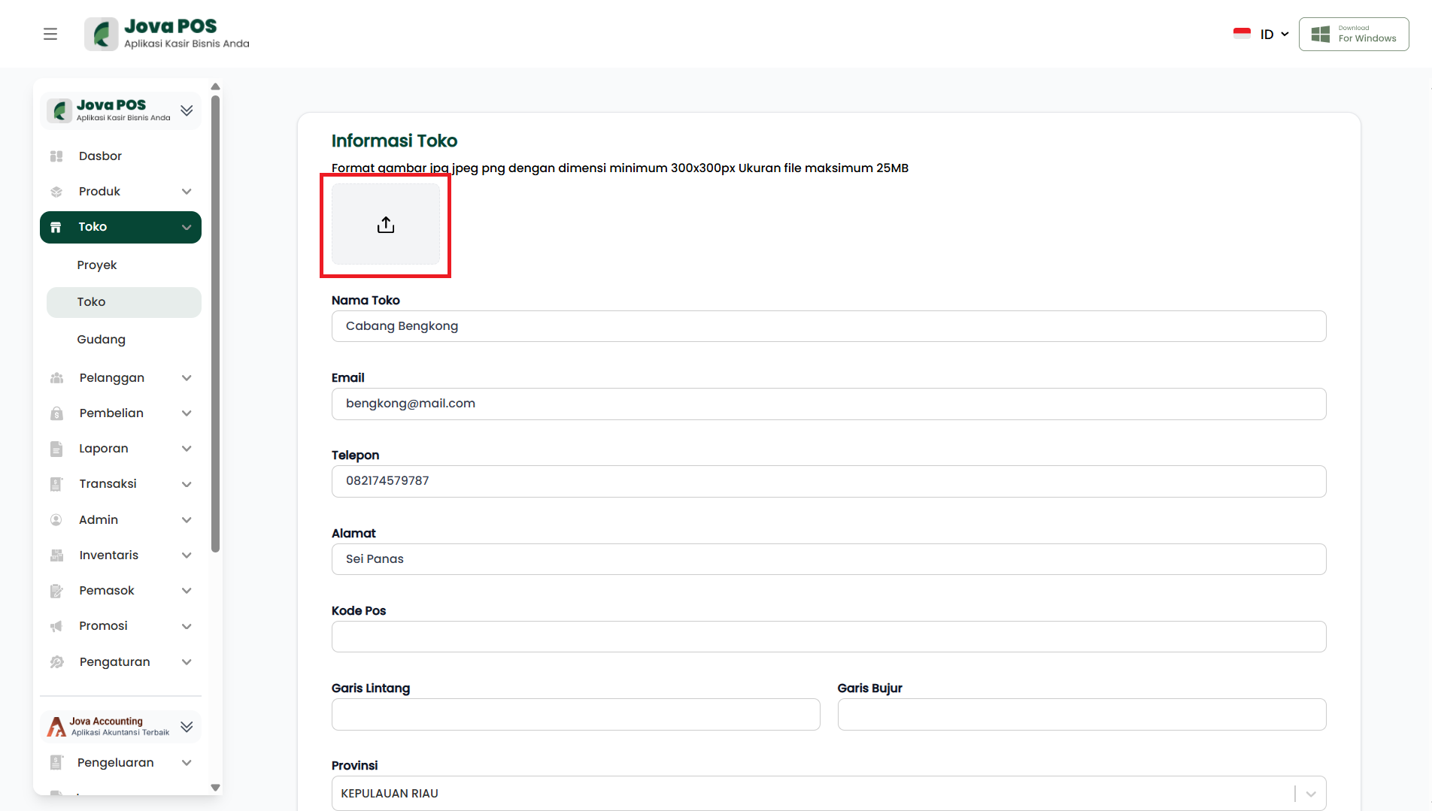The width and height of the screenshot is (1432, 811).
Task: Open the Provinsi dropdown
Action: click(1310, 794)
